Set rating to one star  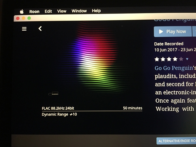pyautogui.click(x=157, y=59)
